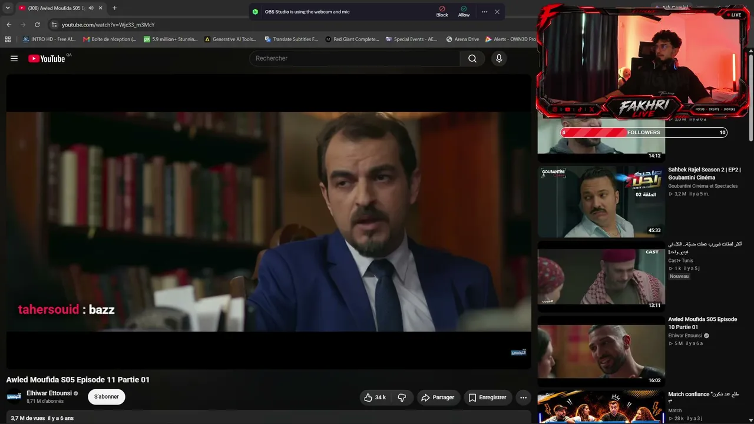
Task: Block OBS Studio webcam and mic access
Action: click(442, 12)
